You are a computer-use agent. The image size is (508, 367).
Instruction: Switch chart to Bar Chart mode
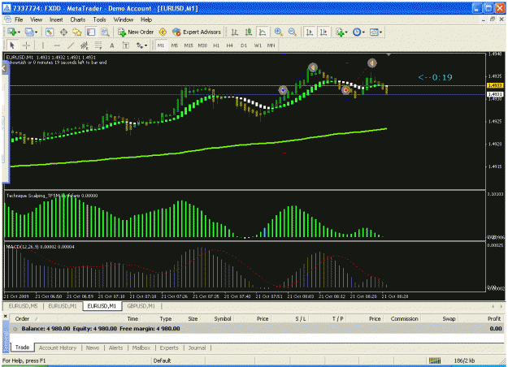click(235, 32)
